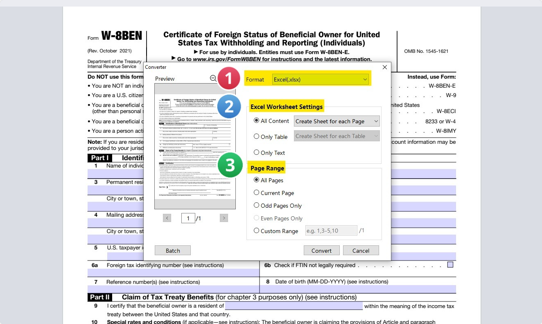Click the Reference number(s) field
Screen dimensions: 542x324
coord(173,289)
